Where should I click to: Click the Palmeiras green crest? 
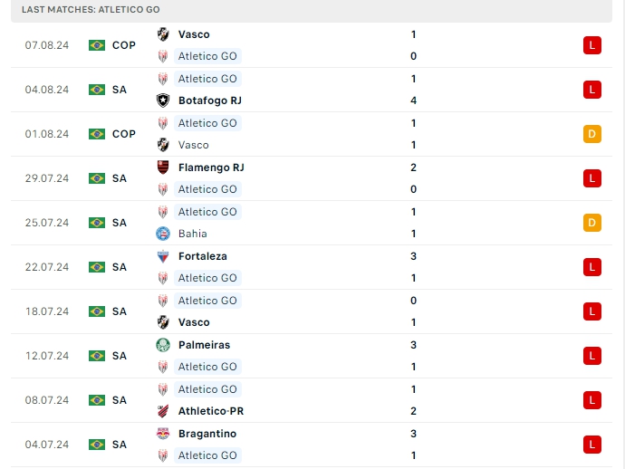(163, 345)
